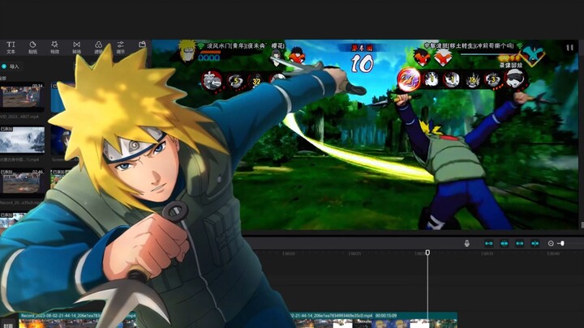584x328 pixels.
Task: Click the VID_2023...4807.mp4 file name
Action: (x=19, y=117)
